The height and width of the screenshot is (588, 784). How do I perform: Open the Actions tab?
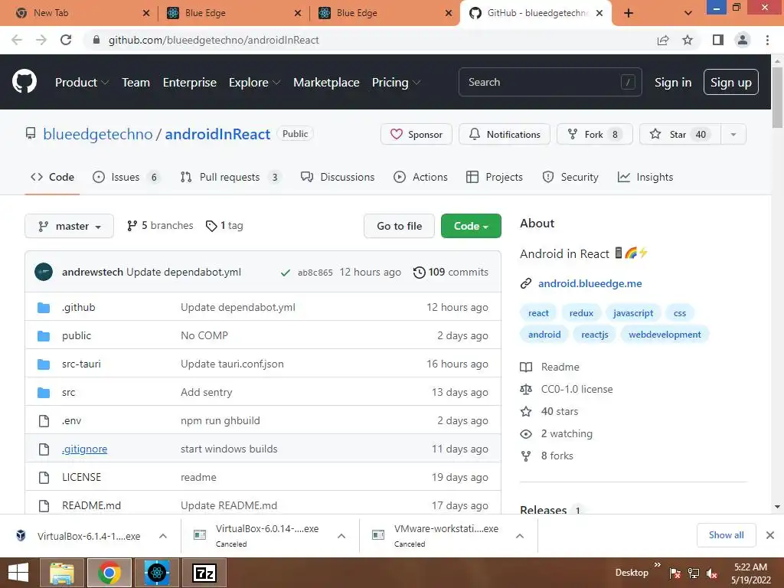pos(420,177)
